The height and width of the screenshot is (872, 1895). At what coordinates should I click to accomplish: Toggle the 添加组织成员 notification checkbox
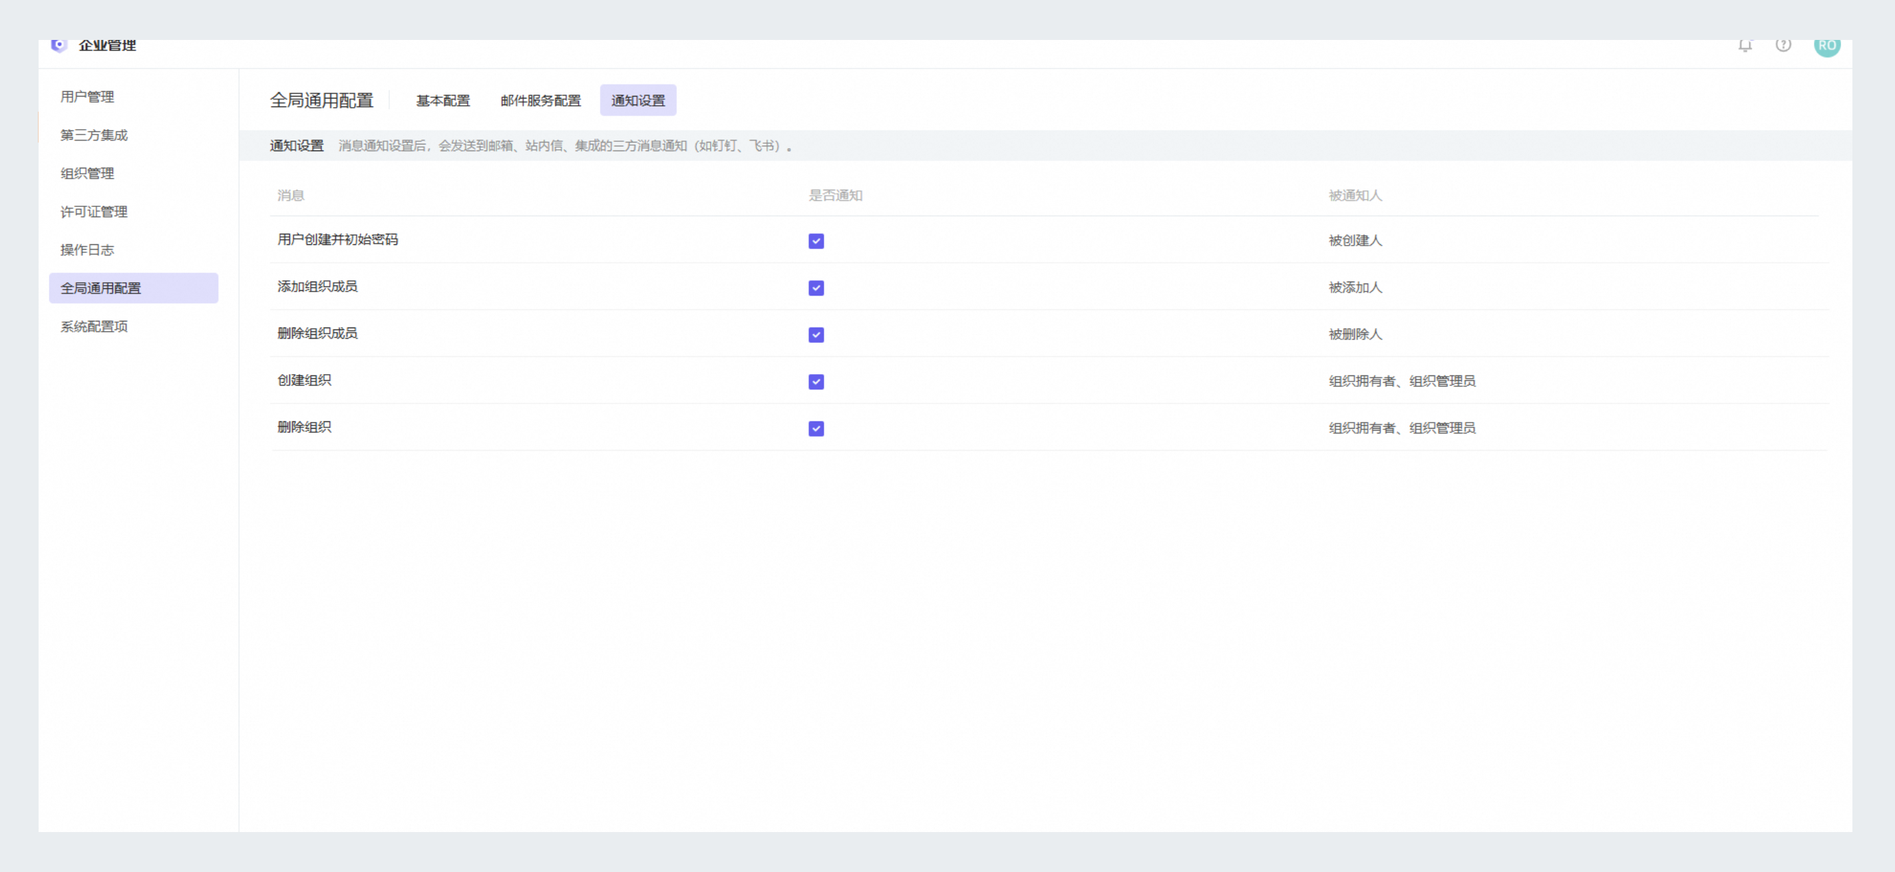pos(816,288)
